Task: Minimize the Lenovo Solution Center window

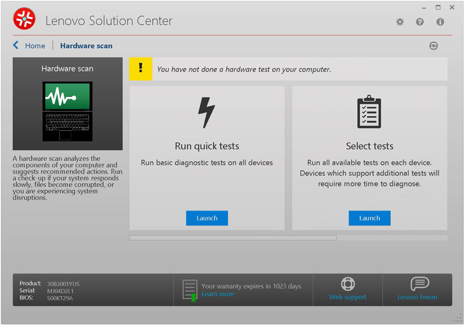Action: (x=424, y=8)
